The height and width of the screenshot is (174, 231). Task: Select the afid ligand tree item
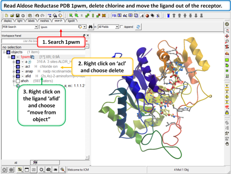28,76
